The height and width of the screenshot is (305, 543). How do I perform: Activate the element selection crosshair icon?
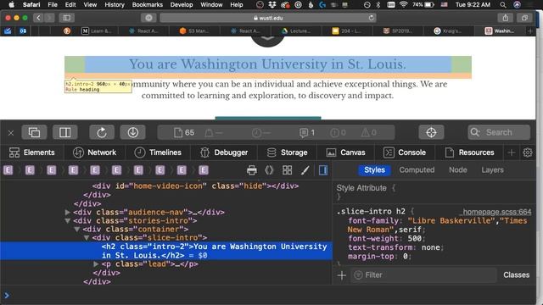(431, 132)
